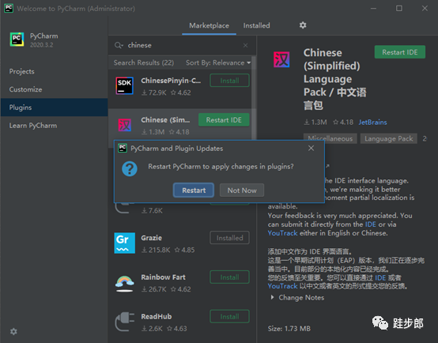438x343 pixels.
Task: Open the IDE link in the Chinese description
Action: 380,277
